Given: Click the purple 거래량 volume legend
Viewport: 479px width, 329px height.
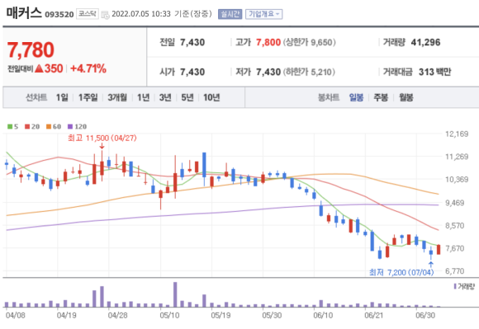Looking at the screenshot, I should click(x=464, y=286).
